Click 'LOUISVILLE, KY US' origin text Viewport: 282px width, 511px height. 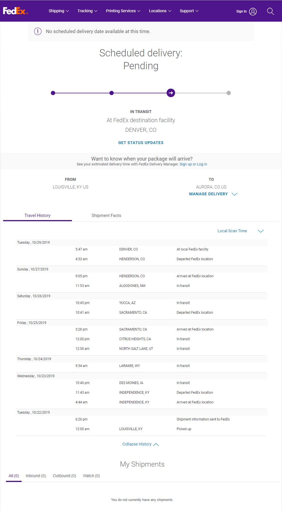pos(70,187)
